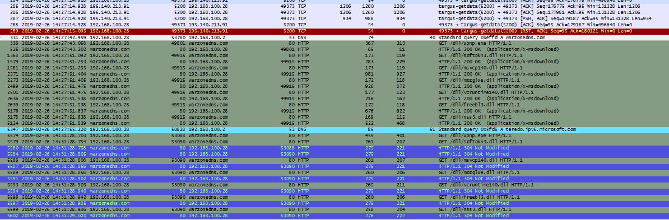Click packet 2499 HTTP 200 OK row
Viewport: 669px width, 220px height.
(x=334, y=87)
